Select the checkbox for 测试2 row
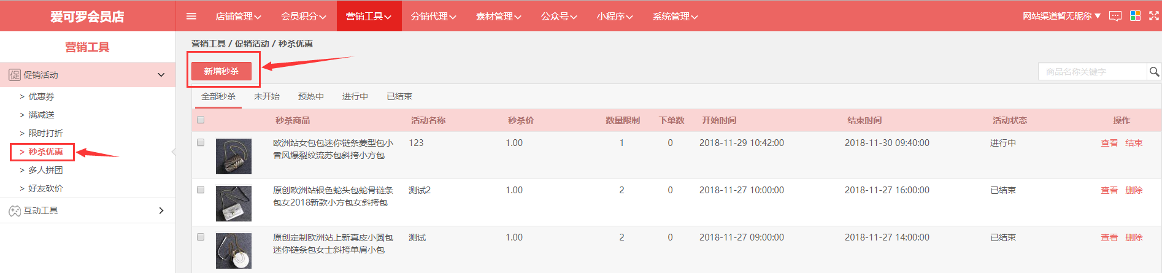The image size is (1162, 273). coord(201,190)
